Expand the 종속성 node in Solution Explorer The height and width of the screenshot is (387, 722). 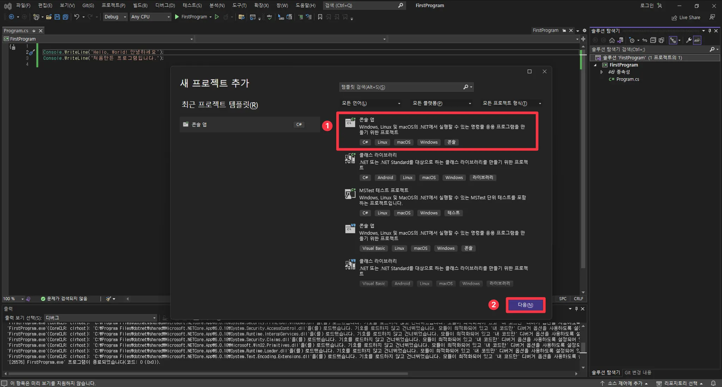pyautogui.click(x=602, y=72)
